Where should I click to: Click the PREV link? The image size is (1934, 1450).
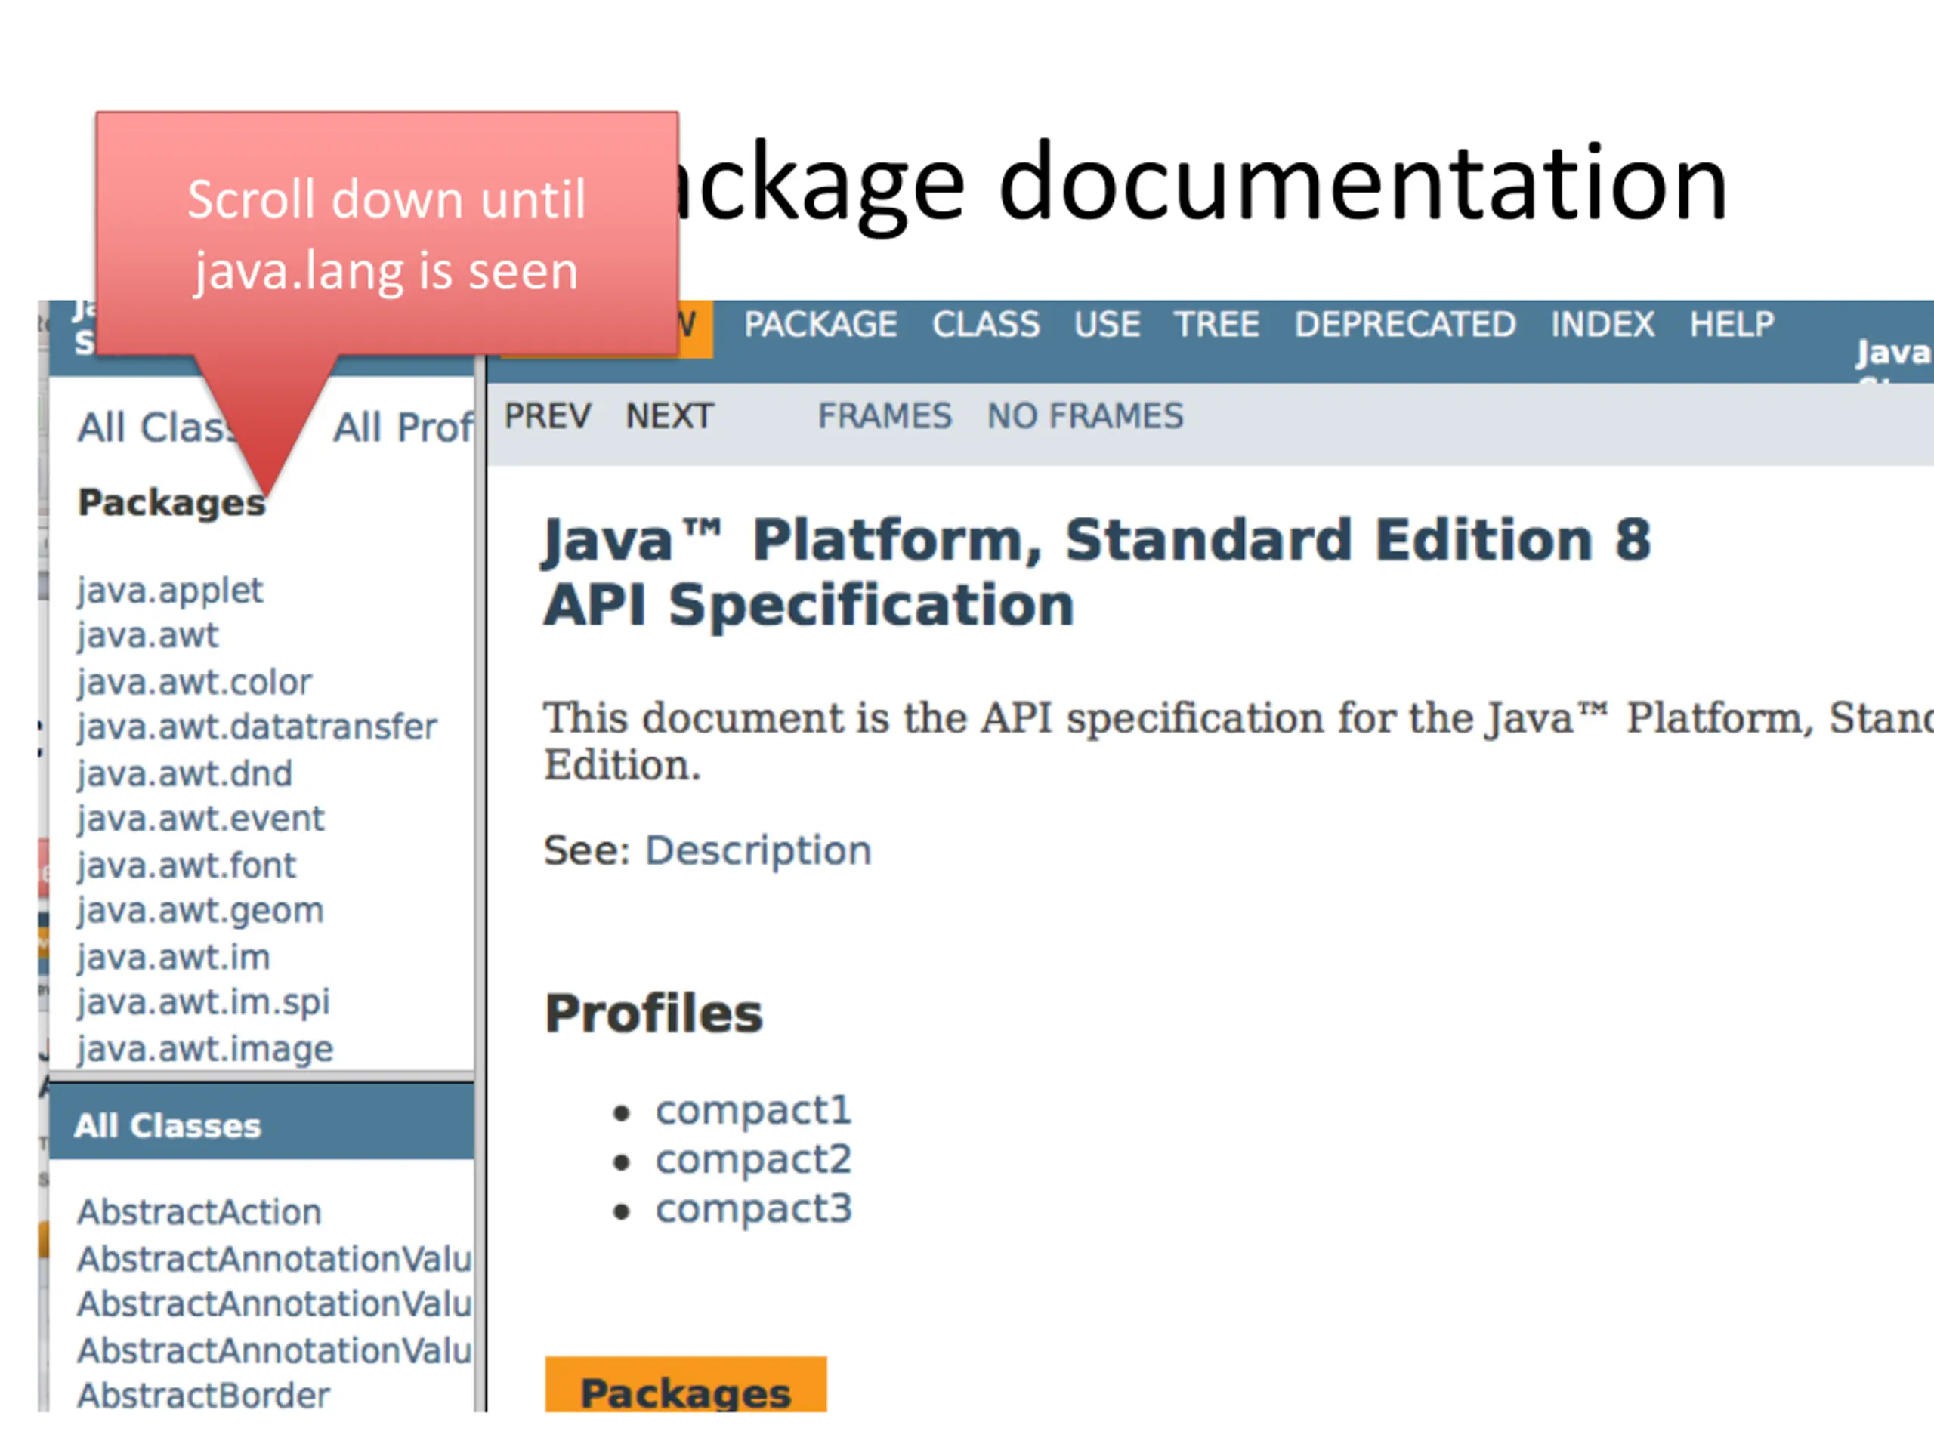point(547,416)
